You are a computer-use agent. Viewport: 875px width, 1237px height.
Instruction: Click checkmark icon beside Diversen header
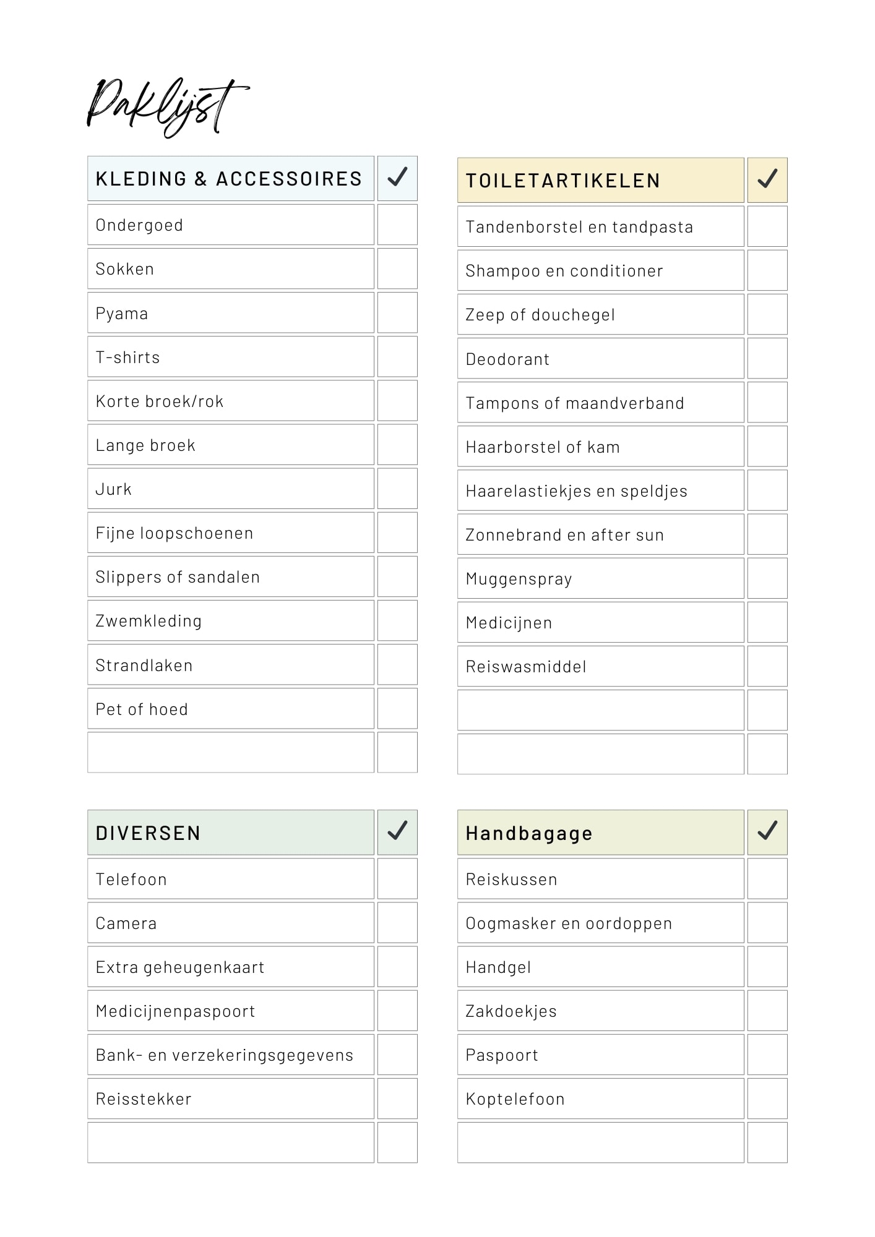[x=397, y=832]
